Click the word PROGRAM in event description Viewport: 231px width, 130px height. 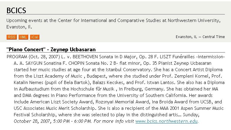17,57
